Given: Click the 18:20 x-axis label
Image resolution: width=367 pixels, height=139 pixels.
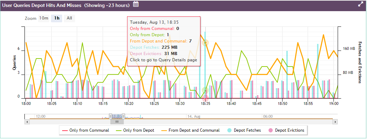Looking at the screenshot, I should coord(128,103).
